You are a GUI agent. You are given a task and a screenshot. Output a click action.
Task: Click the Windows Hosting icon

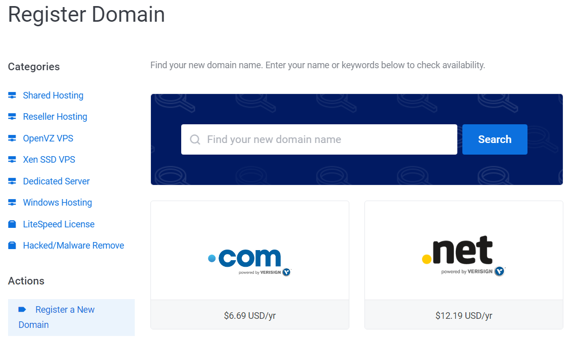pyautogui.click(x=12, y=202)
